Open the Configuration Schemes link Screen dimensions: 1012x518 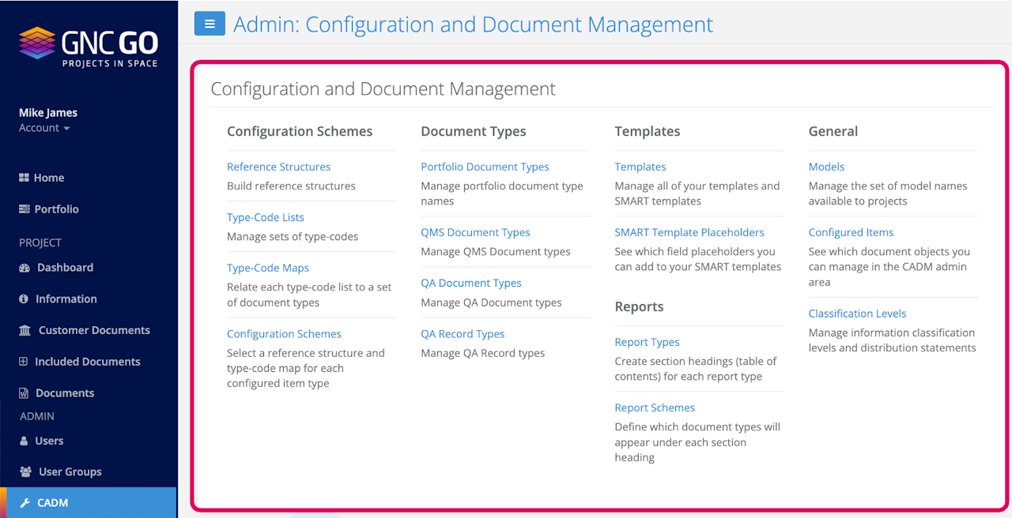click(x=284, y=334)
